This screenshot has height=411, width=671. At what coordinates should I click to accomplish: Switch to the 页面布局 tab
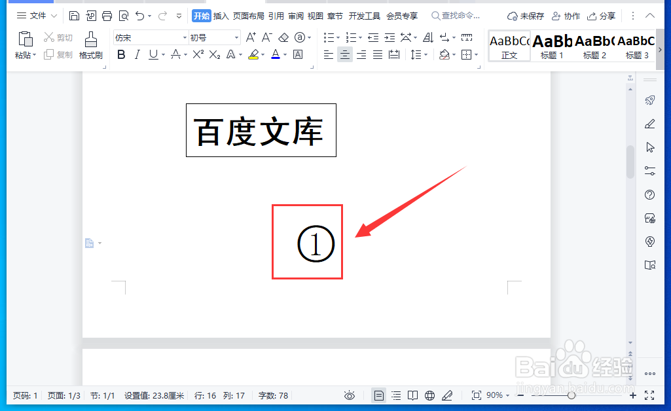click(x=249, y=16)
